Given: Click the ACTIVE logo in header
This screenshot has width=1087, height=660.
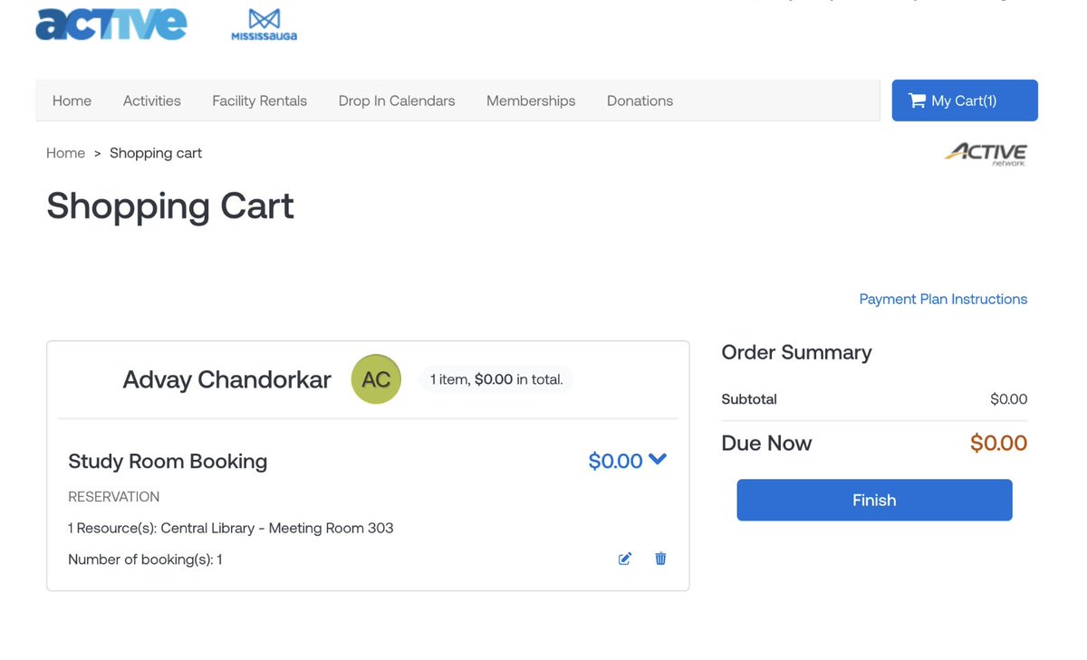Looking at the screenshot, I should pos(111,24).
